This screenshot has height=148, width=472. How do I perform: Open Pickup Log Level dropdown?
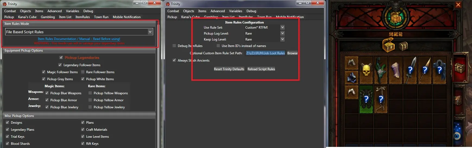tap(283, 33)
